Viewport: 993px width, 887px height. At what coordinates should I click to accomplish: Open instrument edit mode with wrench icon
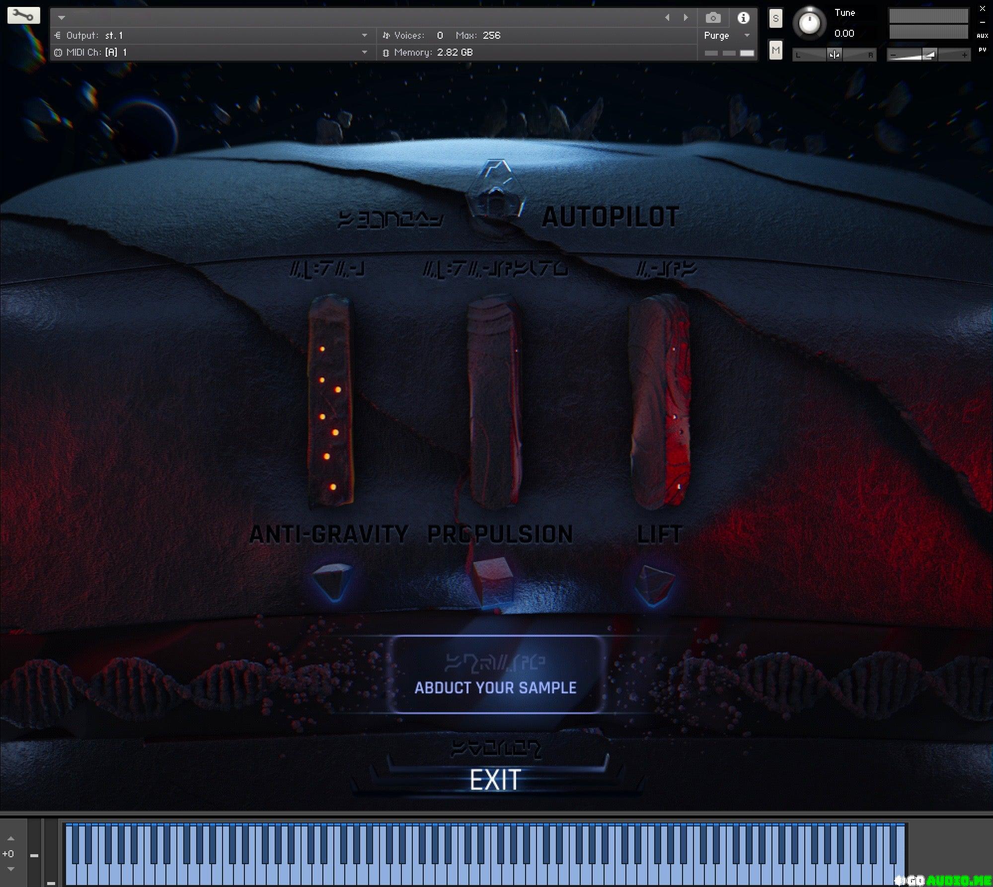pos(23,15)
